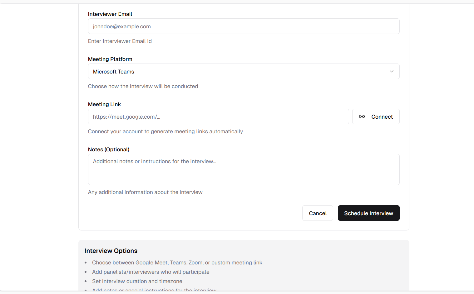Click the Notes (Optional) label

coord(109,149)
